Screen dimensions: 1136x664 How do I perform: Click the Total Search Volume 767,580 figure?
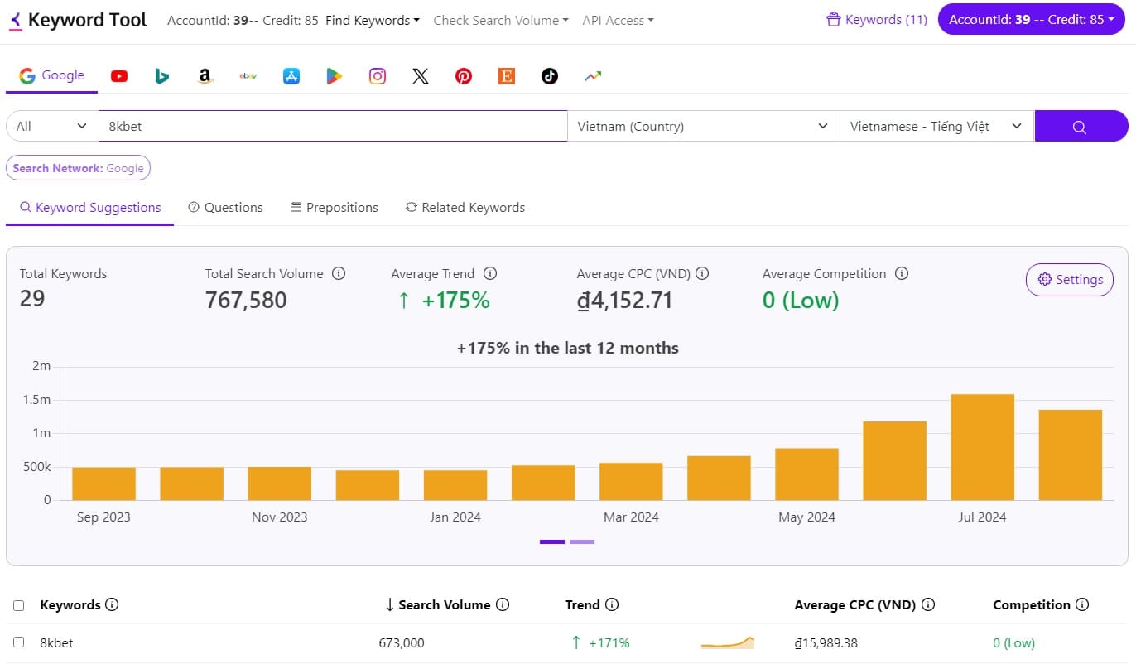coord(246,300)
